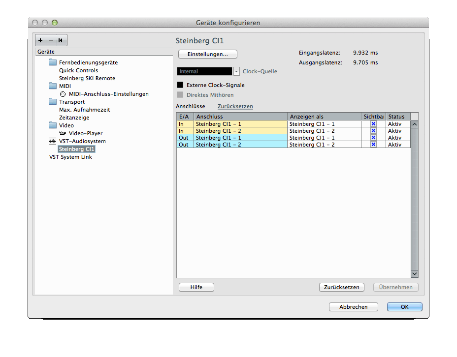Click the Transport folder icon
This screenshot has height=357, width=457.
tap(53, 101)
